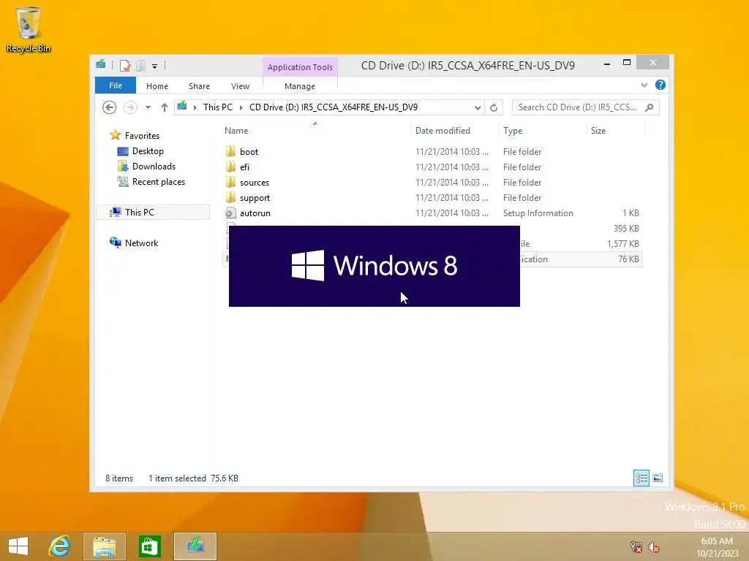The width and height of the screenshot is (749, 561).
Task: Sort by the Type column header
Action: click(513, 131)
